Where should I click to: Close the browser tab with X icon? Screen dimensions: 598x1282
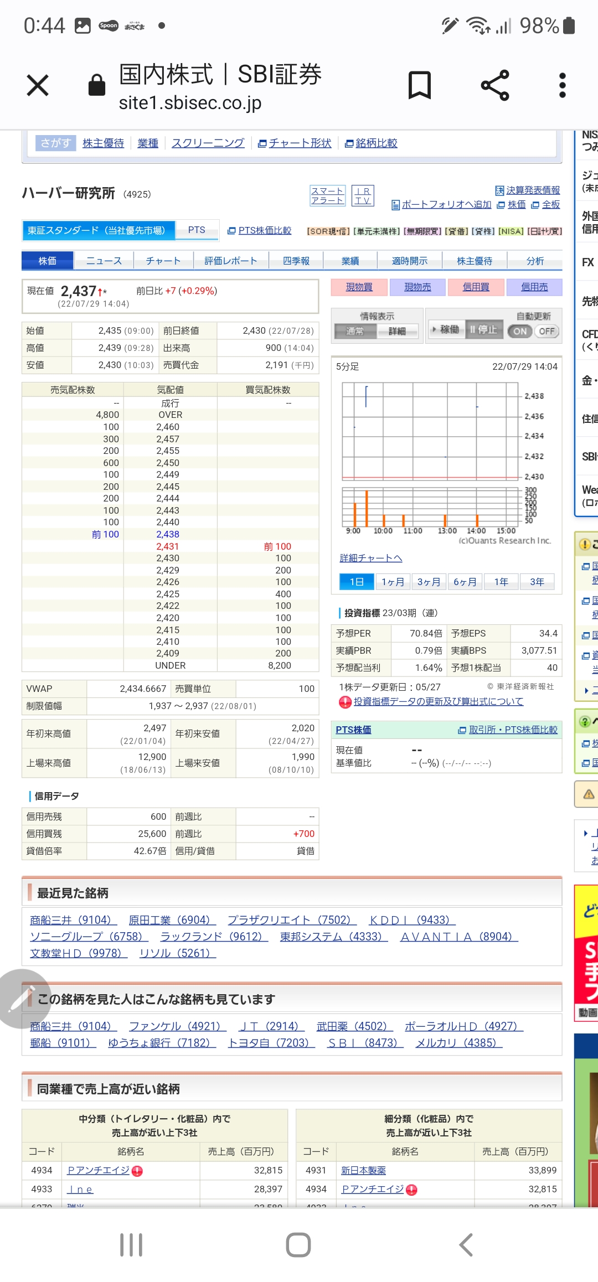(x=38, y=85)
